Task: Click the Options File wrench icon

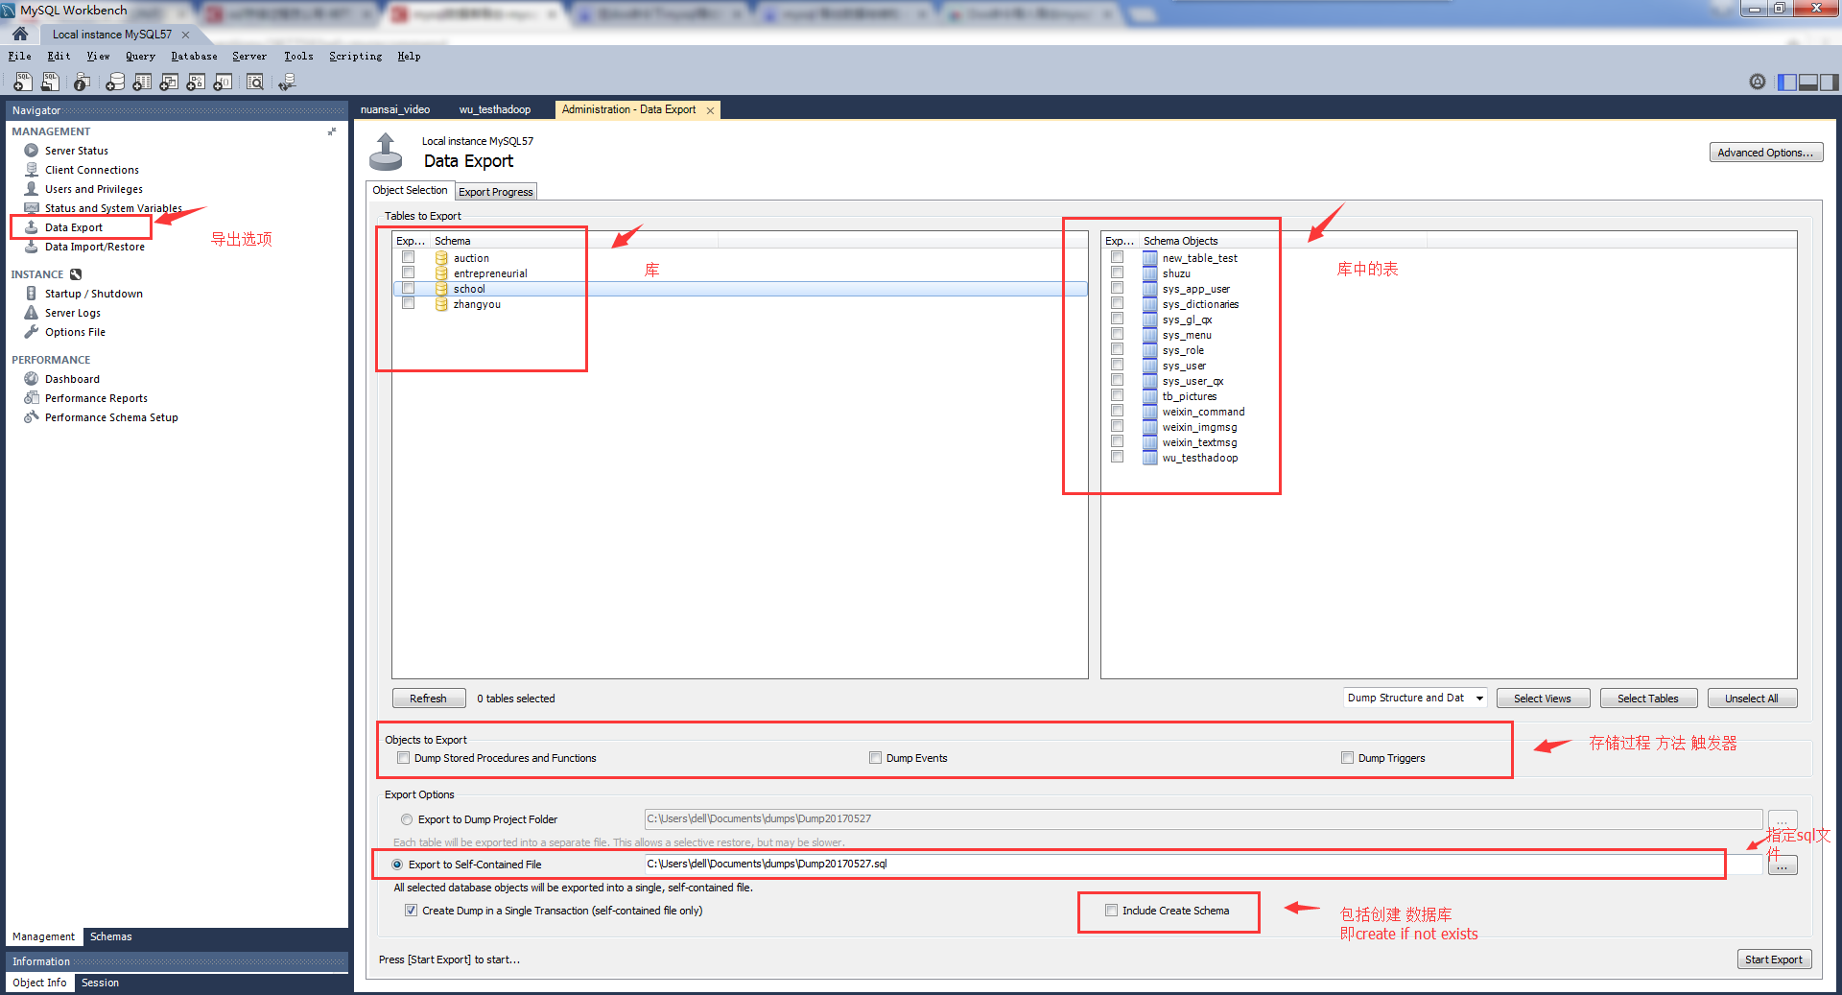Action: tap(32, 332)
